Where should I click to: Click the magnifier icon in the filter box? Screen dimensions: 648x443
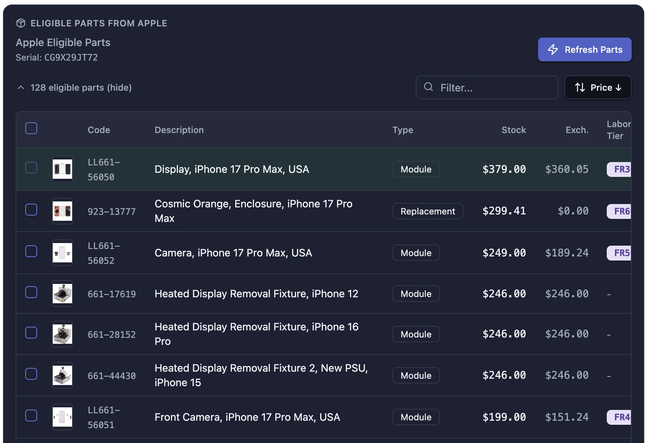pos(428,87)
